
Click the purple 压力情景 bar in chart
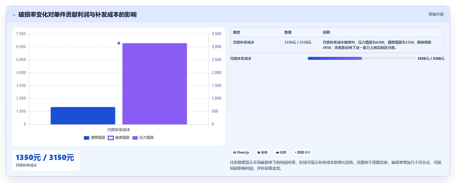tap(155, 84)
